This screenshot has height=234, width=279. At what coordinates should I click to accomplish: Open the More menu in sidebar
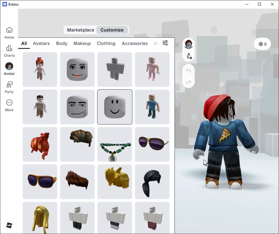click(x=9, y=106)
